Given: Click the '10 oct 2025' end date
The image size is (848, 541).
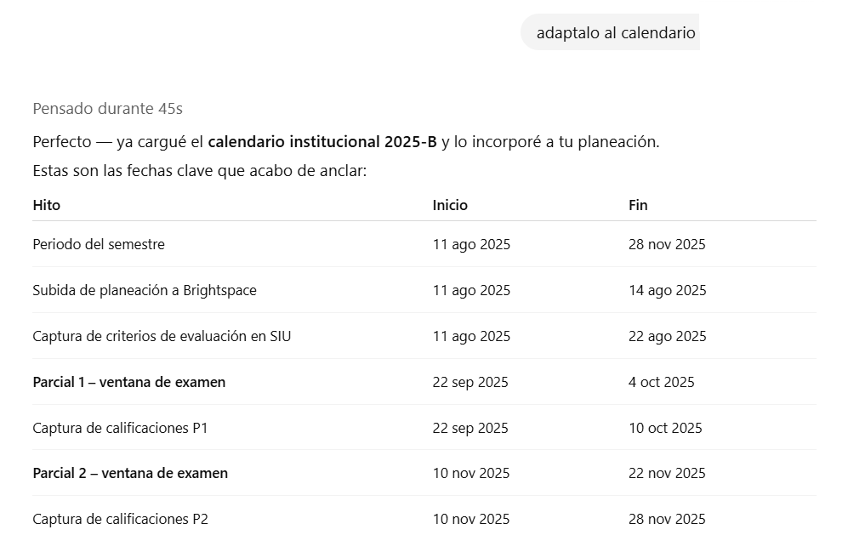Looking at the screenshot, I should point(665,428).
